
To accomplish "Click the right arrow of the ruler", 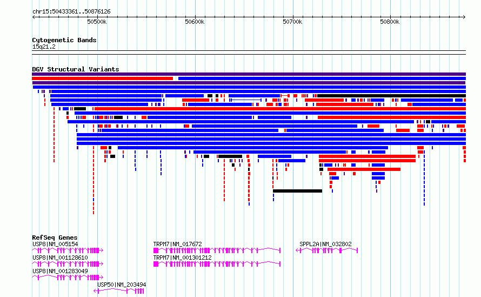I will 464,17.
